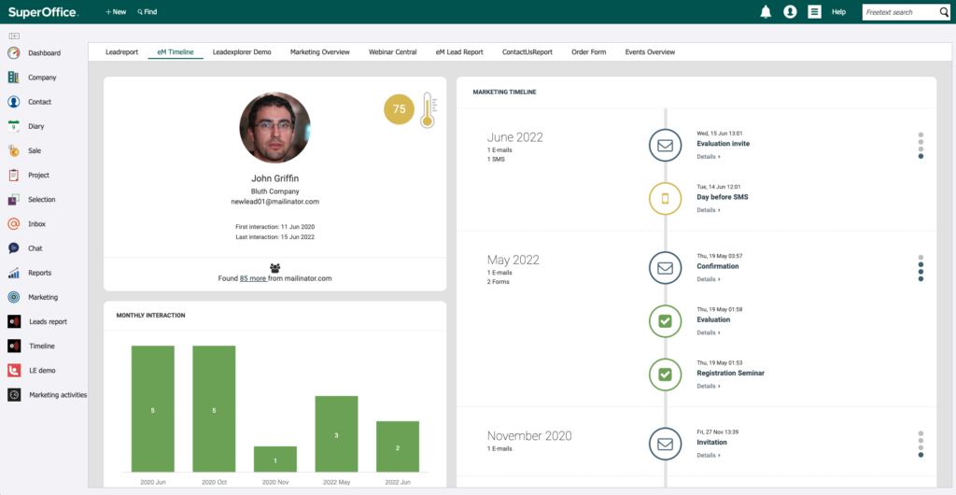Open the Contact person icon
The height and width of the screenshot is (495, 956).
point(14,102)
